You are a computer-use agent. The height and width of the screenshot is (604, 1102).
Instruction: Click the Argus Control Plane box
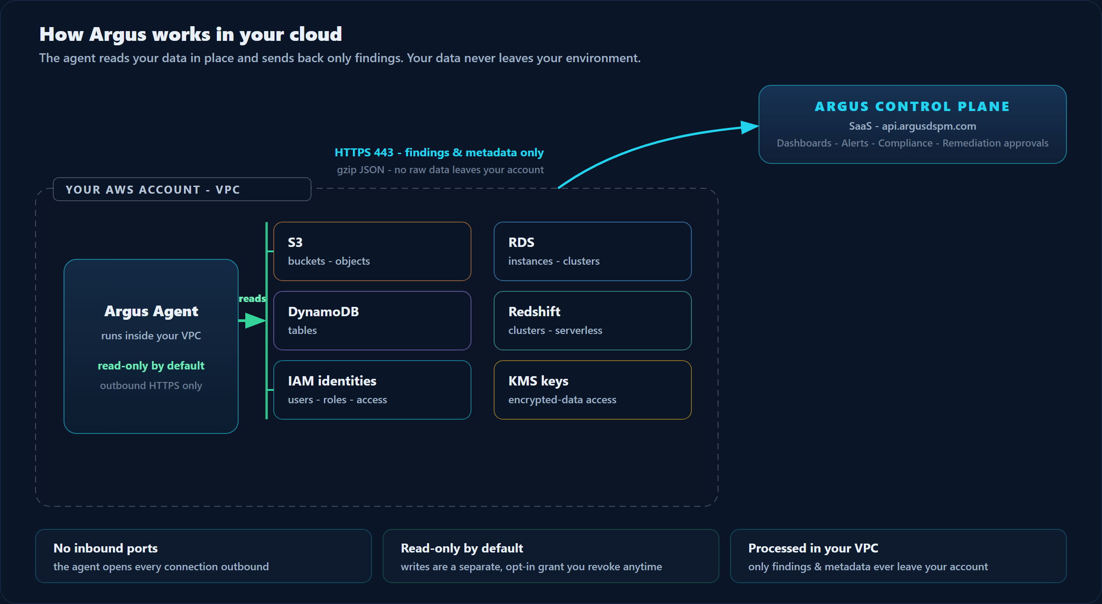(x=912, y=124)
